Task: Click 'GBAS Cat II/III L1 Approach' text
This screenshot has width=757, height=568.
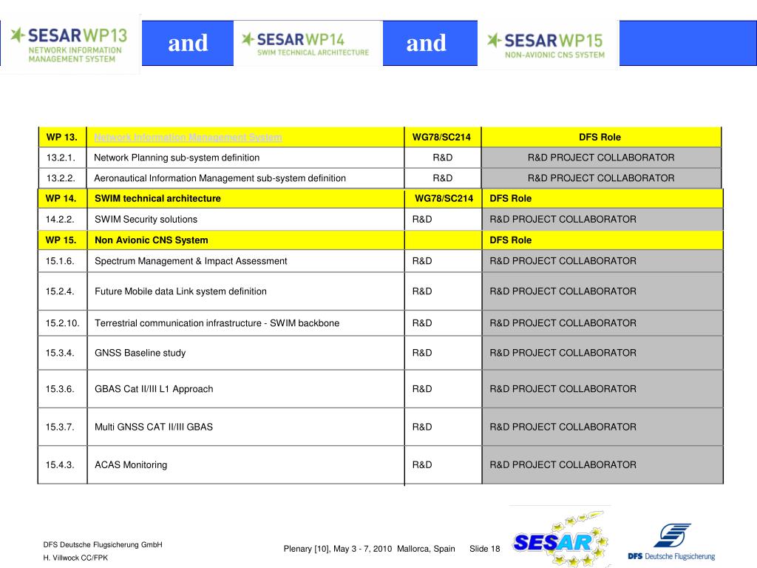Action: pyautogui.click(x=154, y=389)
